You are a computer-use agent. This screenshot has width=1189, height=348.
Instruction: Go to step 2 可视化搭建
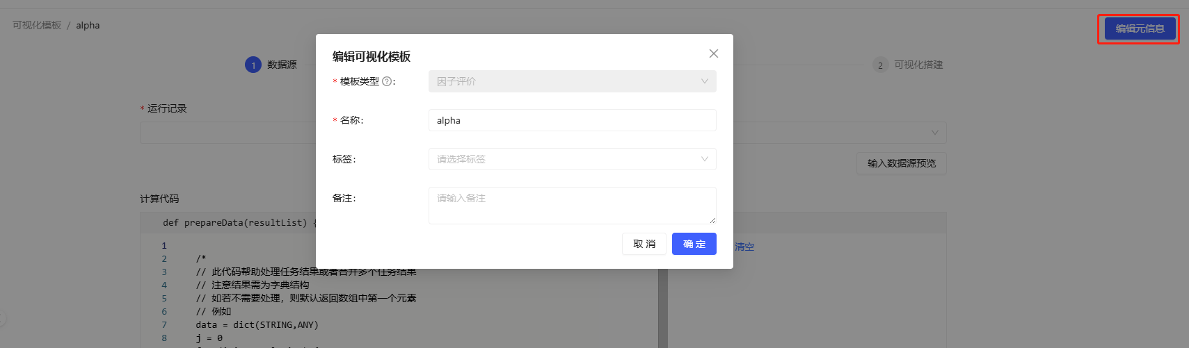[x=881, y=65]
